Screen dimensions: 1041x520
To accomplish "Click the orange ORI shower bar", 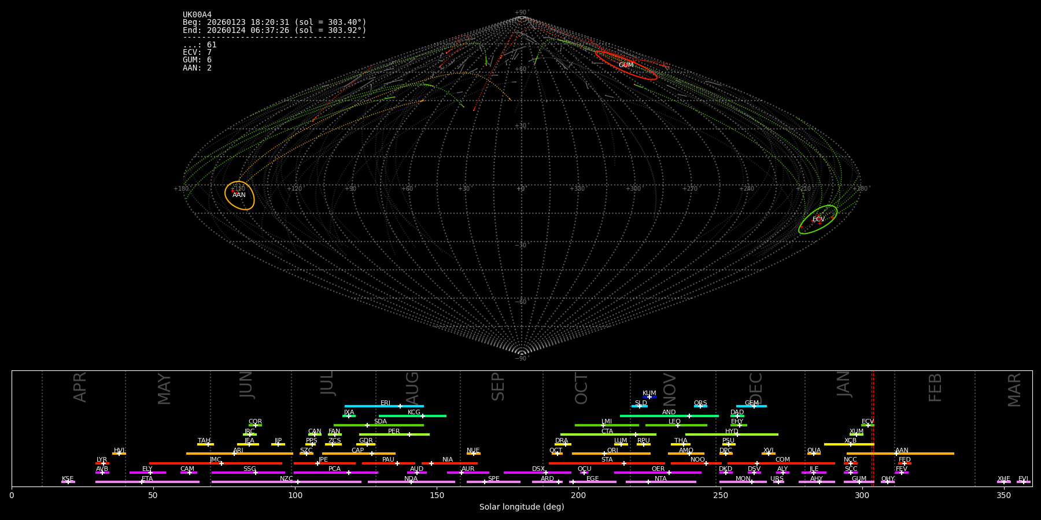I will (x=611, y=454).
